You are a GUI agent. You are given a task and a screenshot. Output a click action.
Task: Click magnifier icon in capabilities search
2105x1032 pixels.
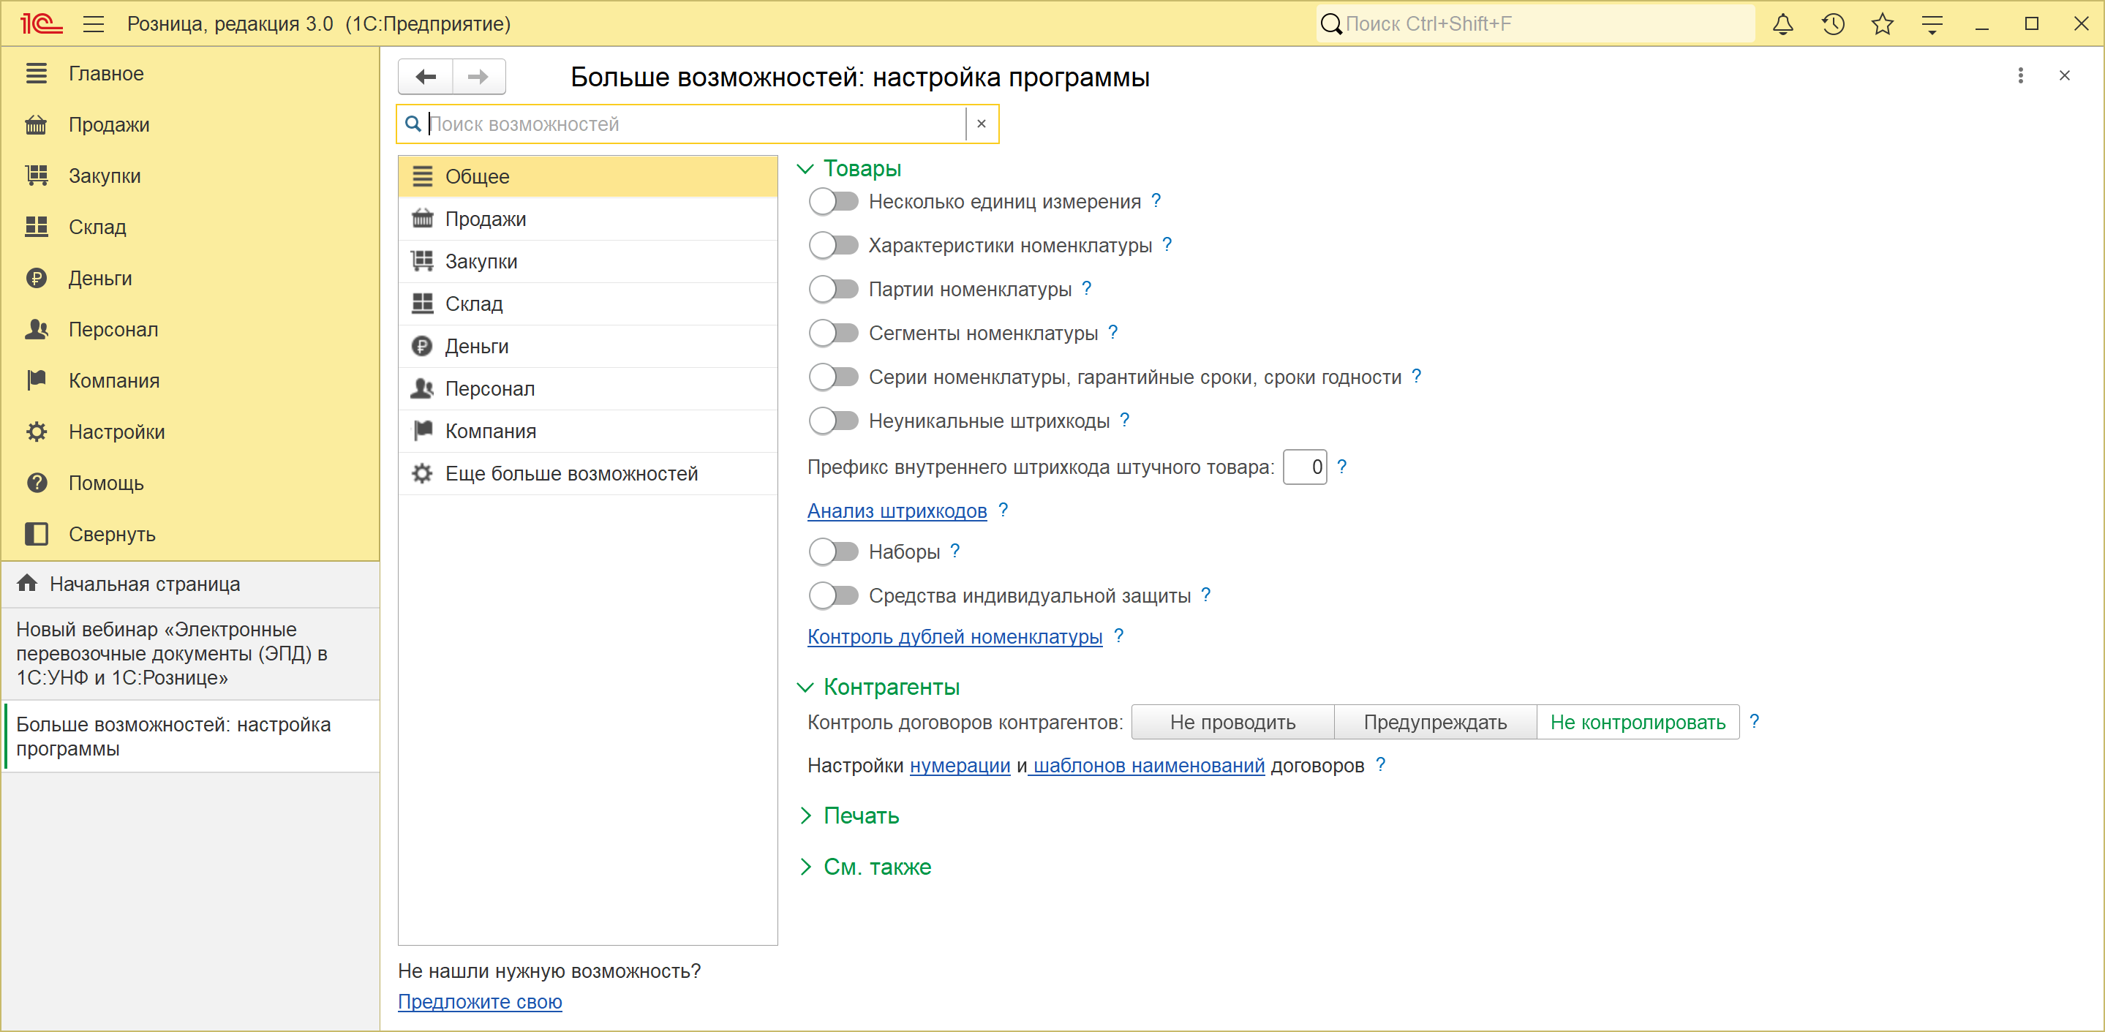pyautogui.click(x=413, y=124)
